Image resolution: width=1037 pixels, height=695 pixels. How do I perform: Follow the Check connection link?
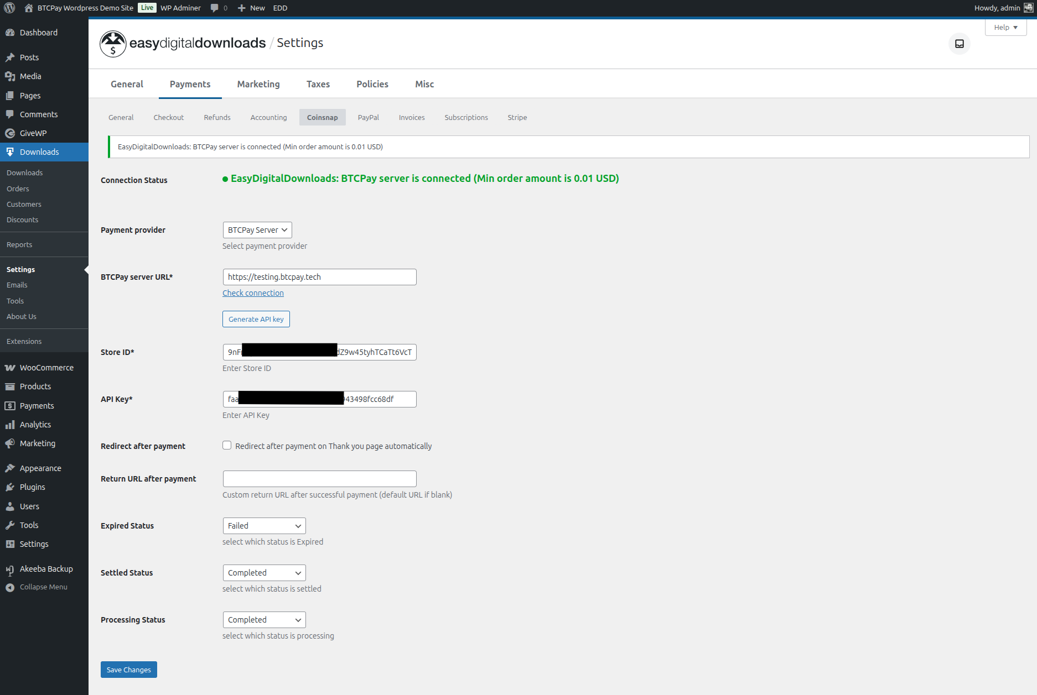(253, 292)
